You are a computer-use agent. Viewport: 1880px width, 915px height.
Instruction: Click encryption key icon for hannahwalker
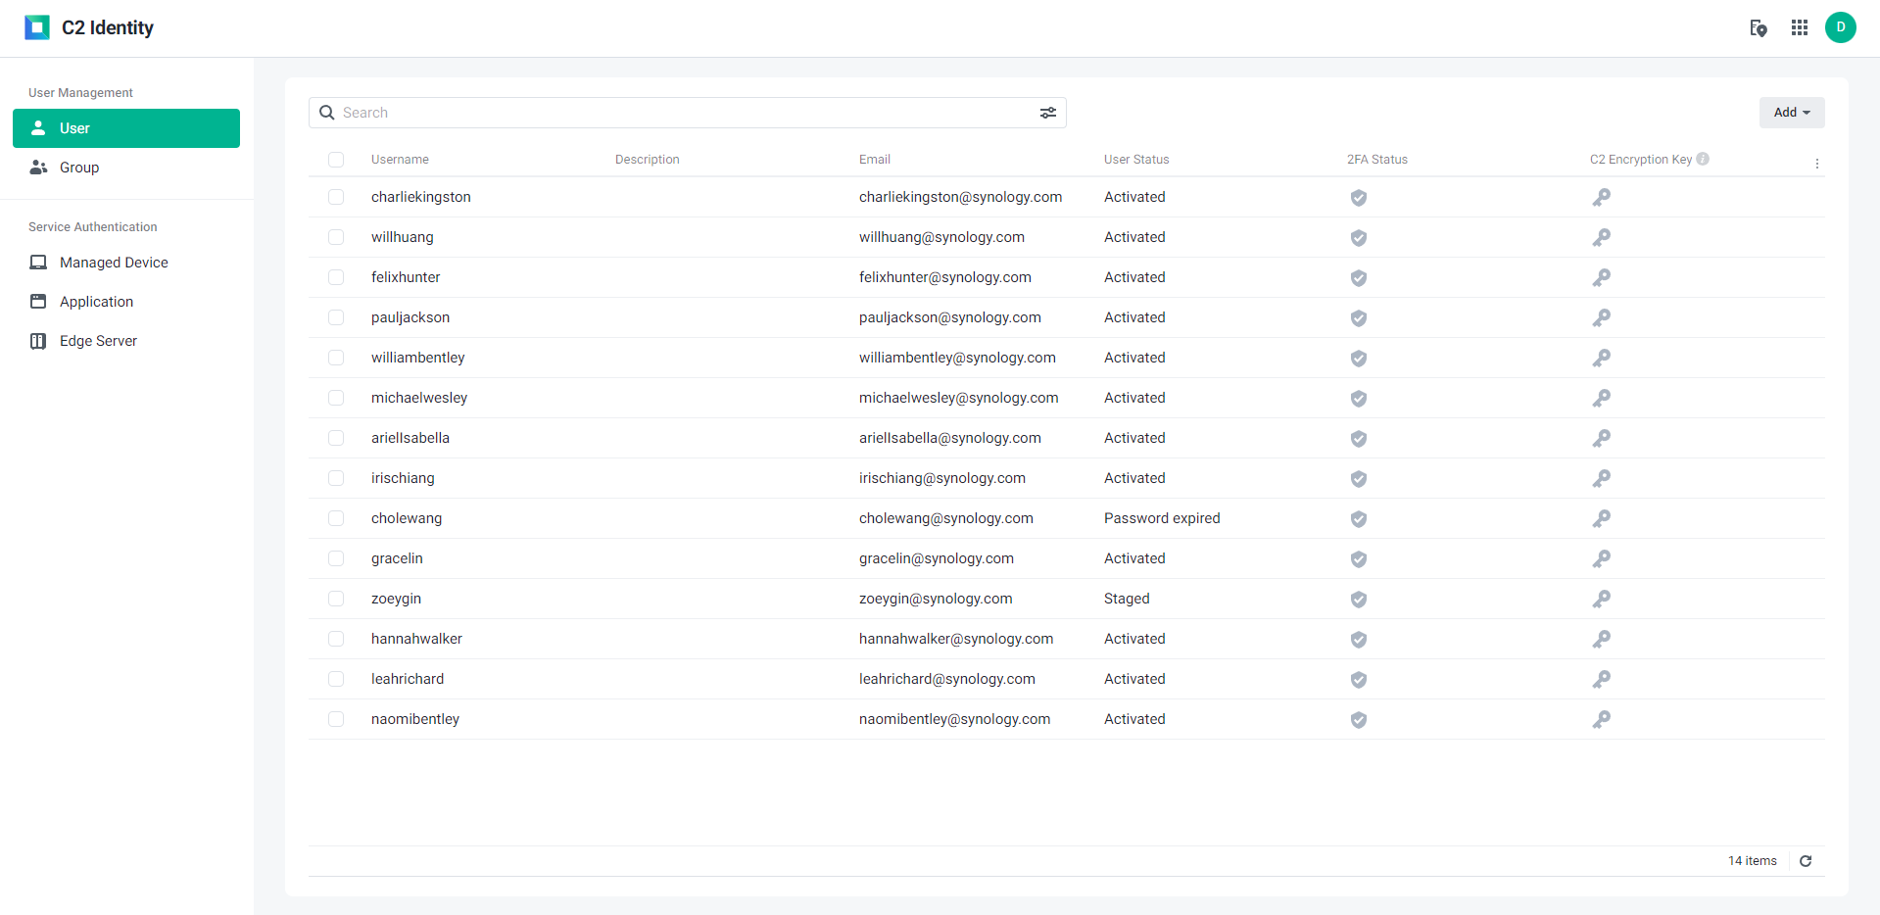(x=1602, y=640)
